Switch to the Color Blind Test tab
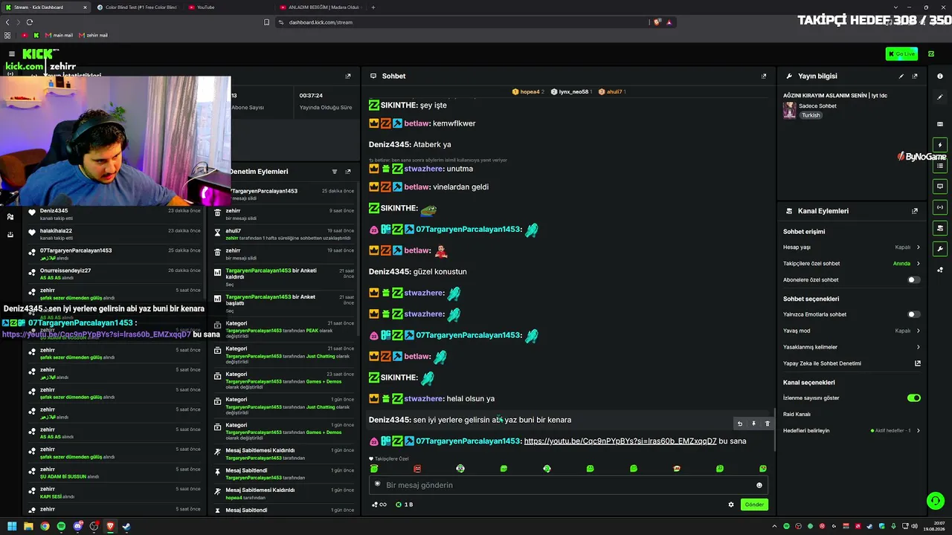 137,7
